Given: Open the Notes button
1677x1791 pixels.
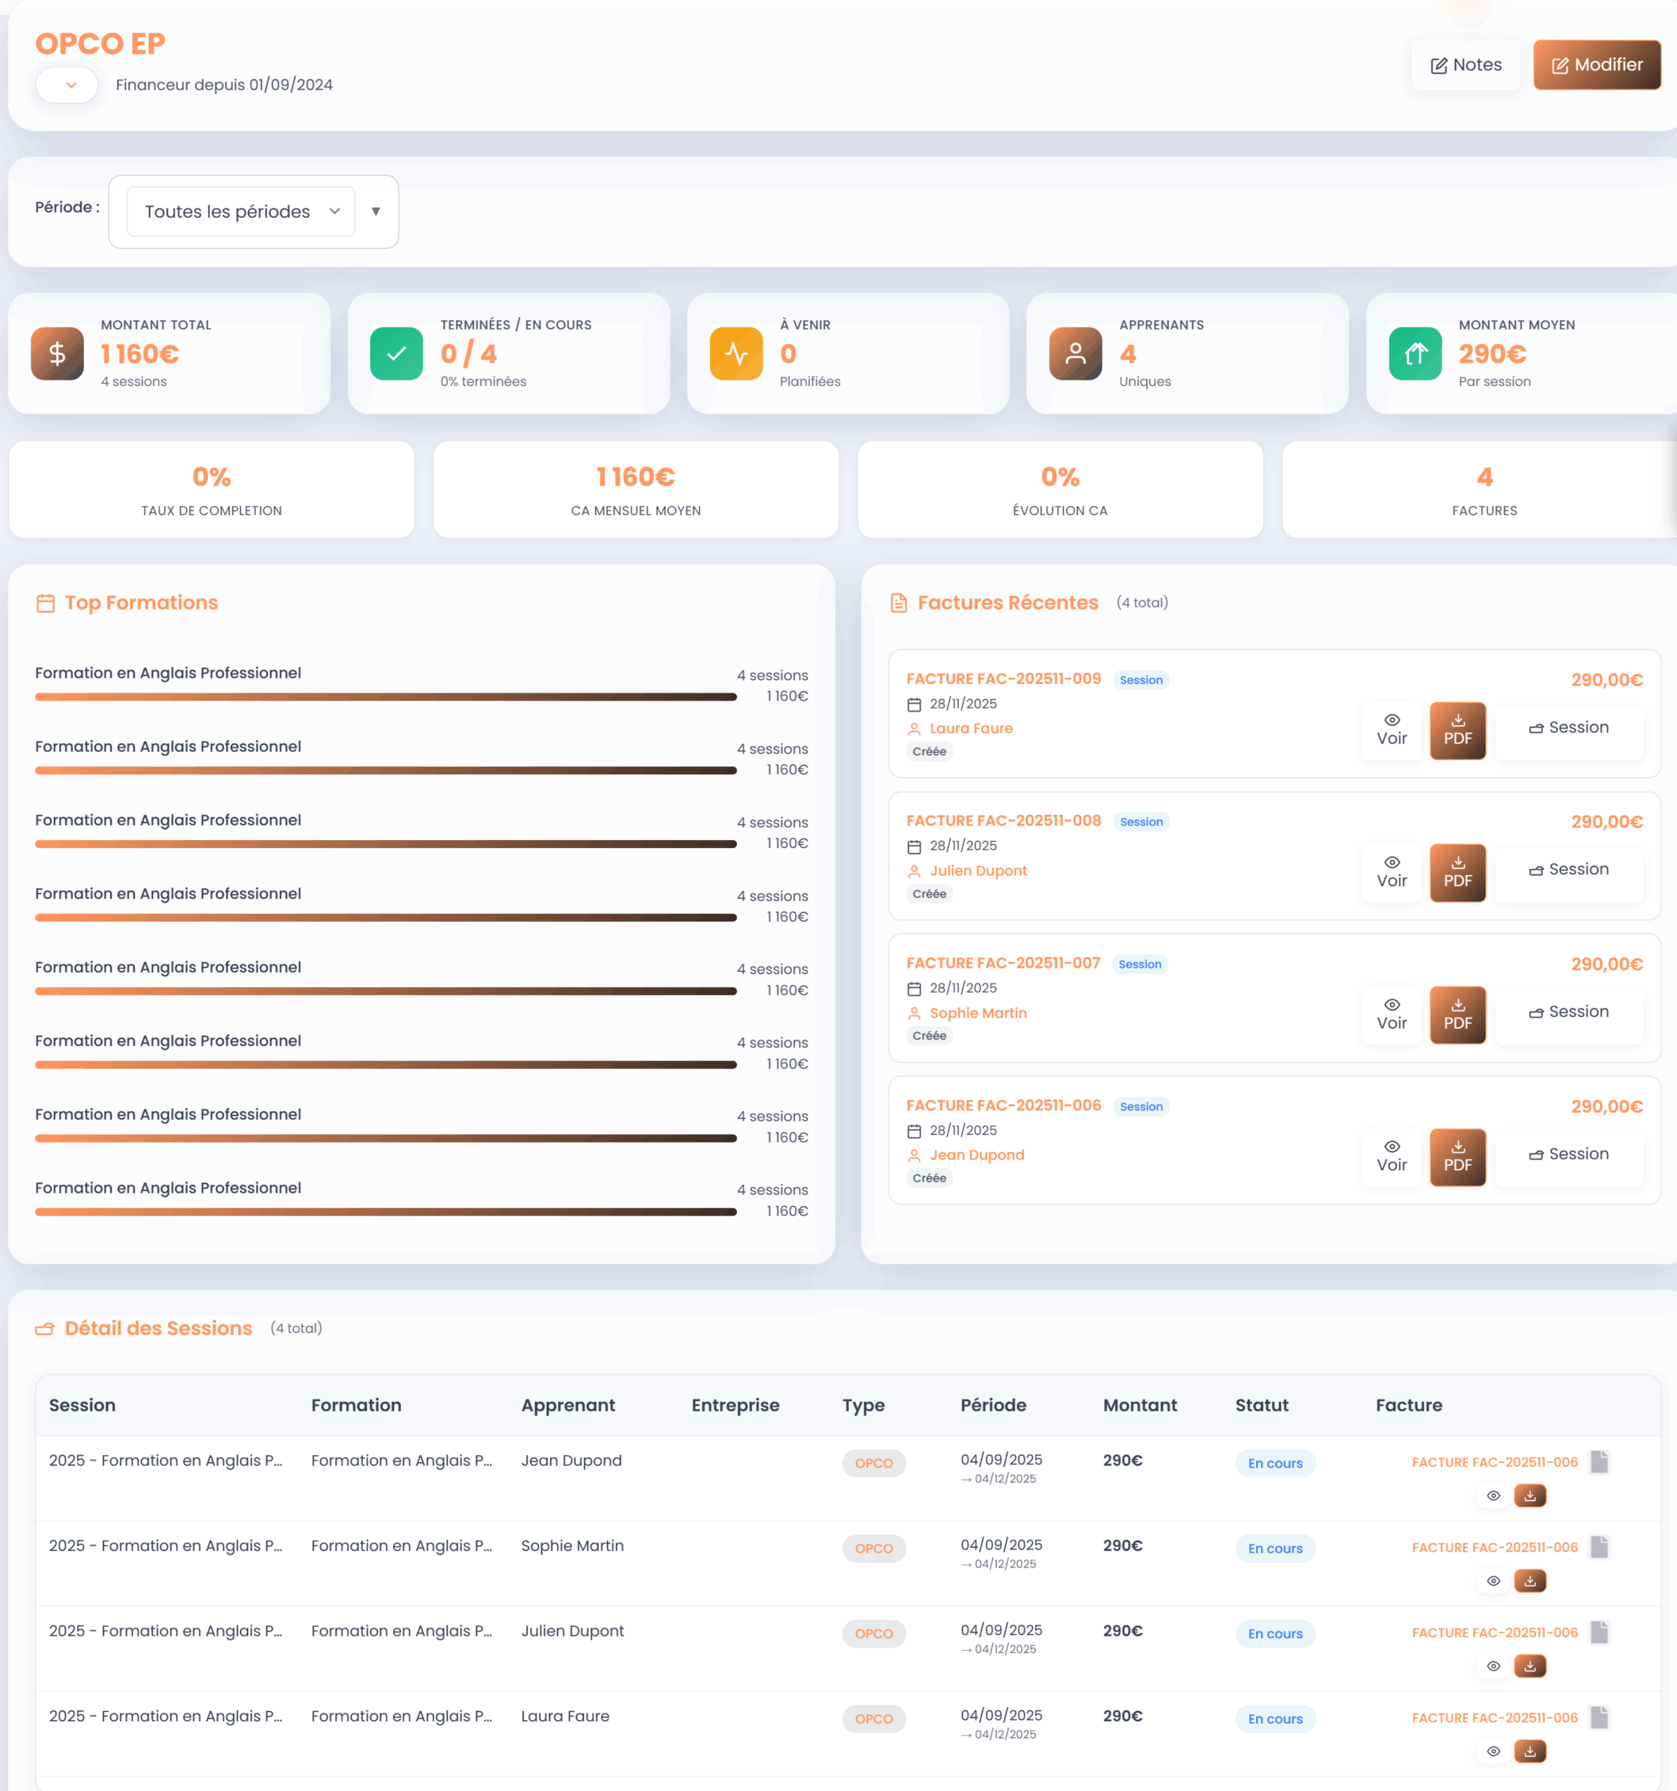Looking at the screenshot, I should pos(1466,65).
